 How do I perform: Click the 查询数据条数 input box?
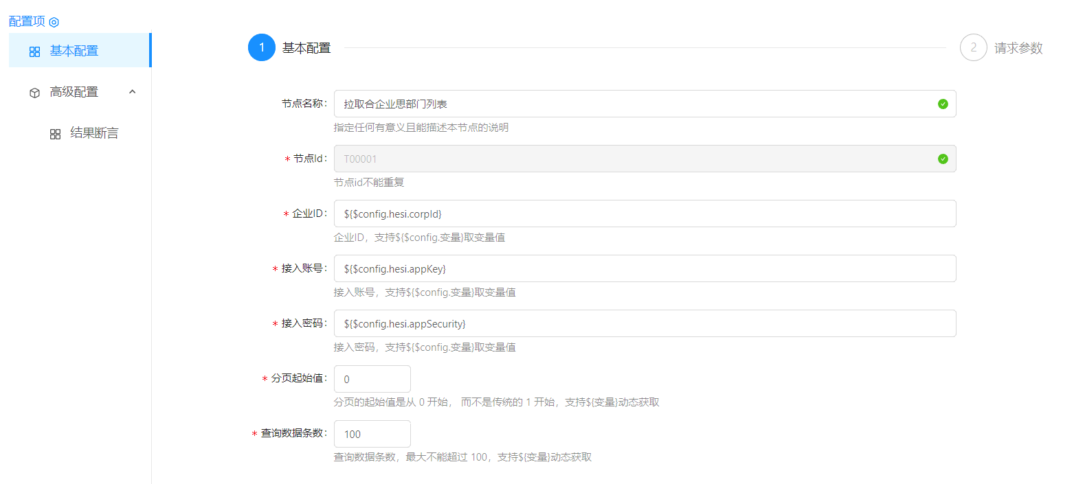pyautogui.click(x=372, y=434)
